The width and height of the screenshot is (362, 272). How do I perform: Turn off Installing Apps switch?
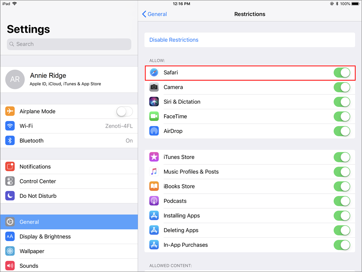pyautogui.click(x=342, y=215)
